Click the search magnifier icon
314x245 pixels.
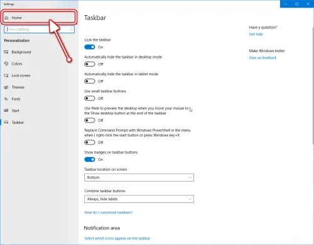[71, 30]
